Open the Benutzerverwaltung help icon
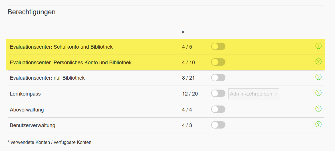The height and width of the screenshot is (151, 335). pos(318,124)
